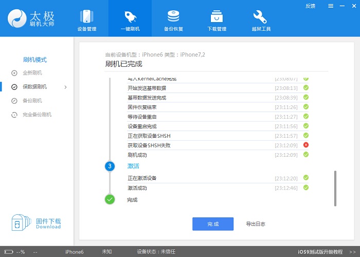Click log row 开始发送基带数据
Screen dimensions: 360x257
pyautogui.click(x=218, y=88)
